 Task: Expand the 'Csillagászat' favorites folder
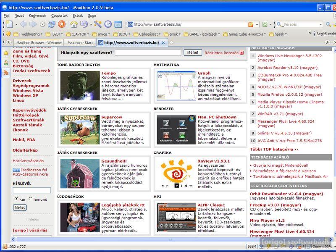click(x=147, y=34)
